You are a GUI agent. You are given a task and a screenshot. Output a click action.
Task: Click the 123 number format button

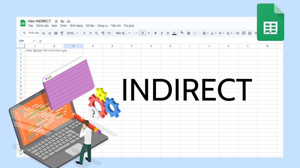(x=109, y=33)
